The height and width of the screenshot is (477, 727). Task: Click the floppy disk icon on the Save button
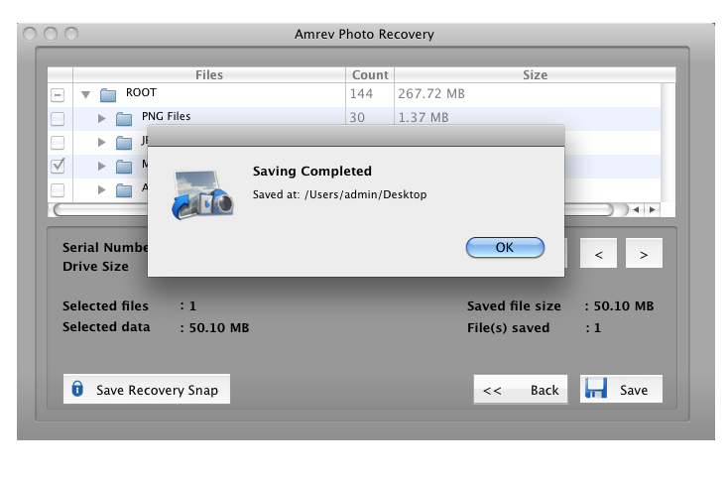tap(596, 389)
